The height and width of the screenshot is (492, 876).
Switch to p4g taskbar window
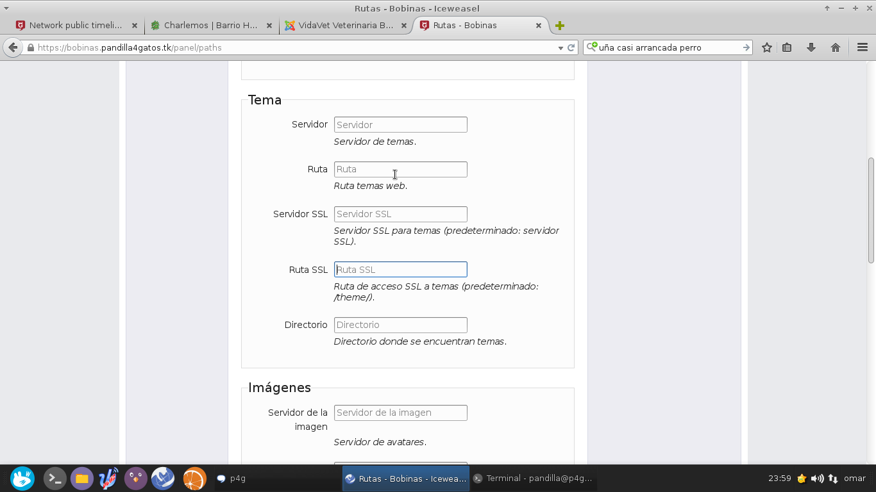(276, 479)
